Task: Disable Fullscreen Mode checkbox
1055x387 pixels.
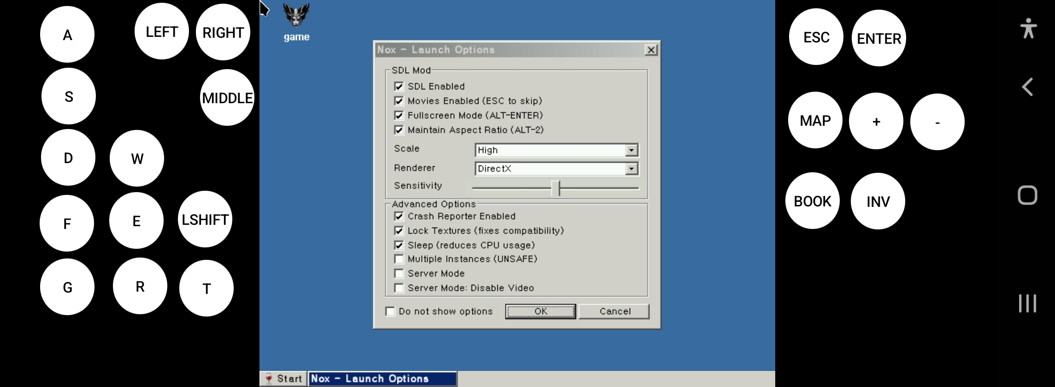Action: pos(399,116)
